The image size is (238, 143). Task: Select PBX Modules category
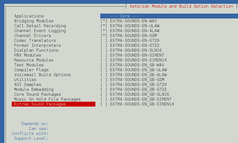click(x=28, y=55)
